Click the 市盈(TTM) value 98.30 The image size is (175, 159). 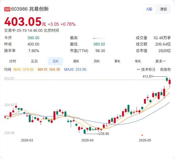pyautogui.click(x=100, y=51)
